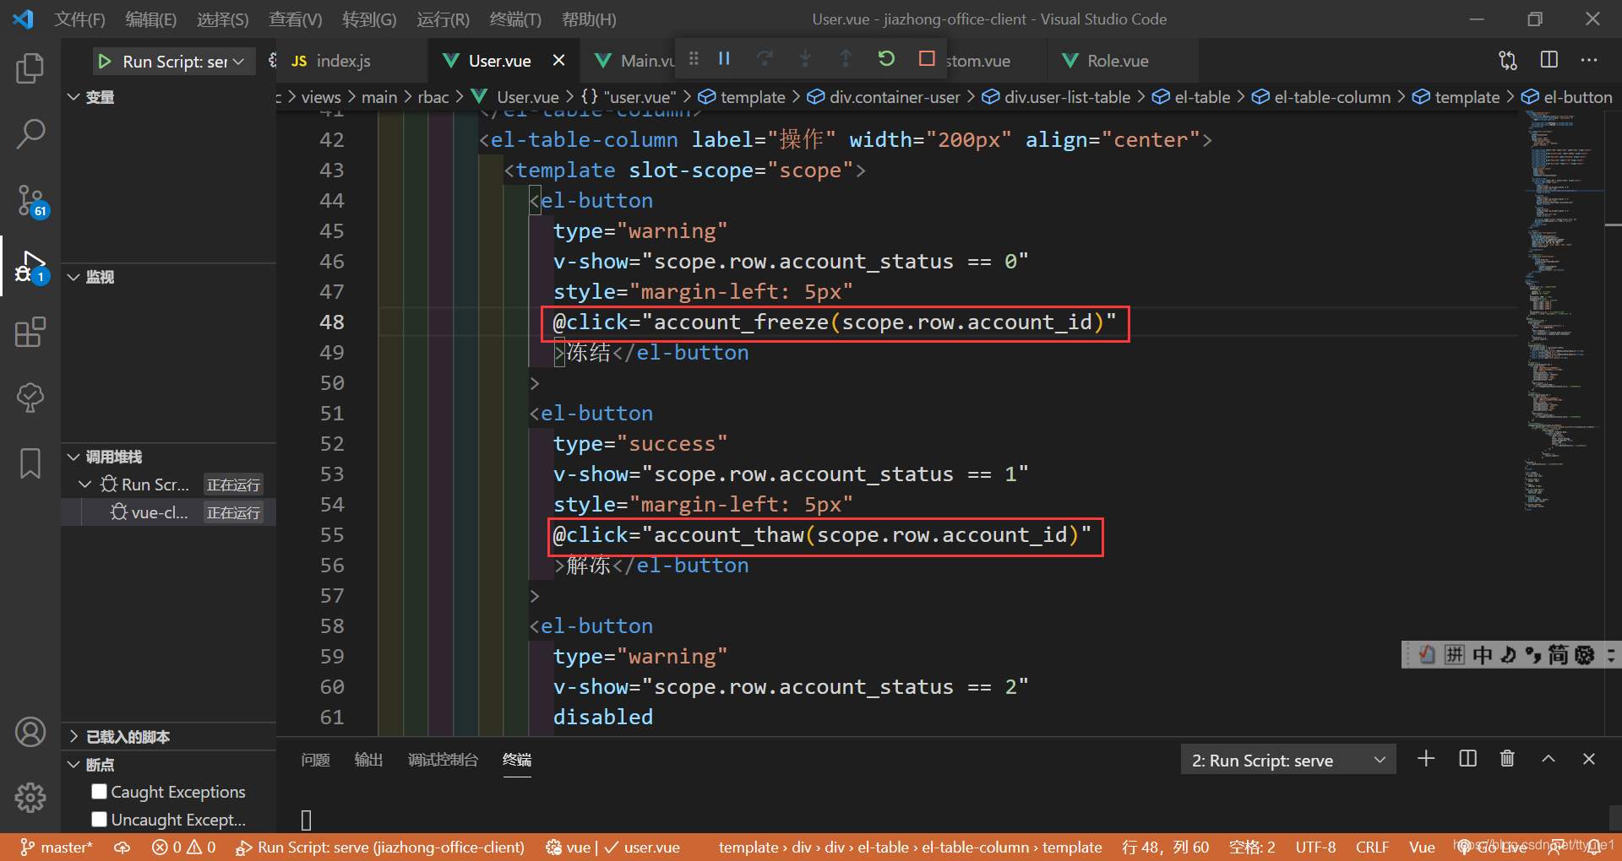The image size is (1622, 861).
Task: Grab the debug toolbar drag handle
Action: coord(694,58)
